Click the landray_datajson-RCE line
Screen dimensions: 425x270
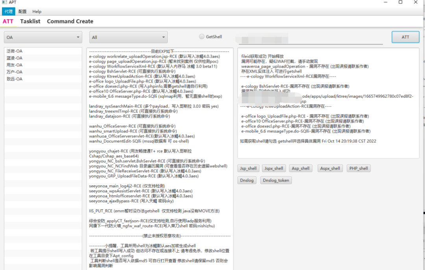tap(129, 116)
